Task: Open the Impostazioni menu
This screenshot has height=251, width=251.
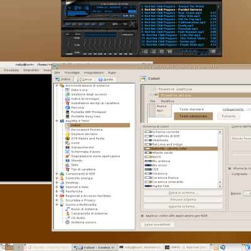Action: (x=93, y=73)
